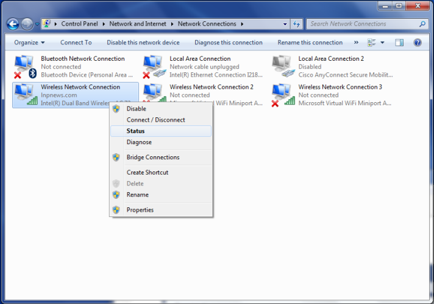Viewport: 434px width, 304px height.
Task: Choose Properties in the context menu
Action: pos(140,210)
